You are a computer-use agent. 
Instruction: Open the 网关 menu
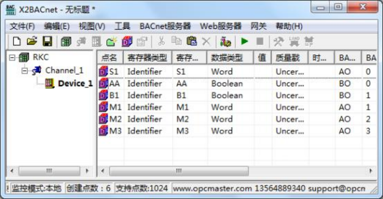258,26
